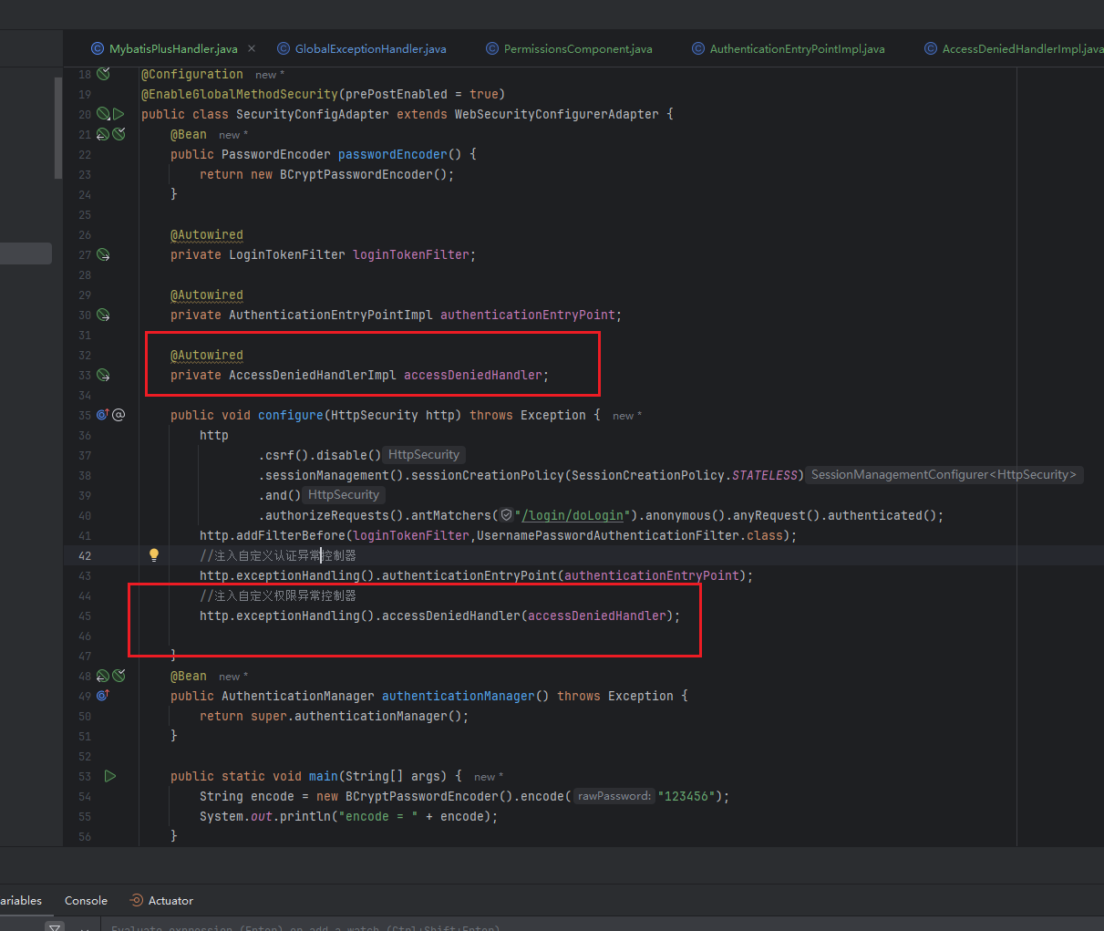
Task: Click the bean navigation icon for loginTokenFilter
Action: 102,254
